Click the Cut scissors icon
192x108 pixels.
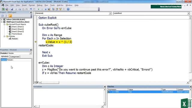coord(16,9)
